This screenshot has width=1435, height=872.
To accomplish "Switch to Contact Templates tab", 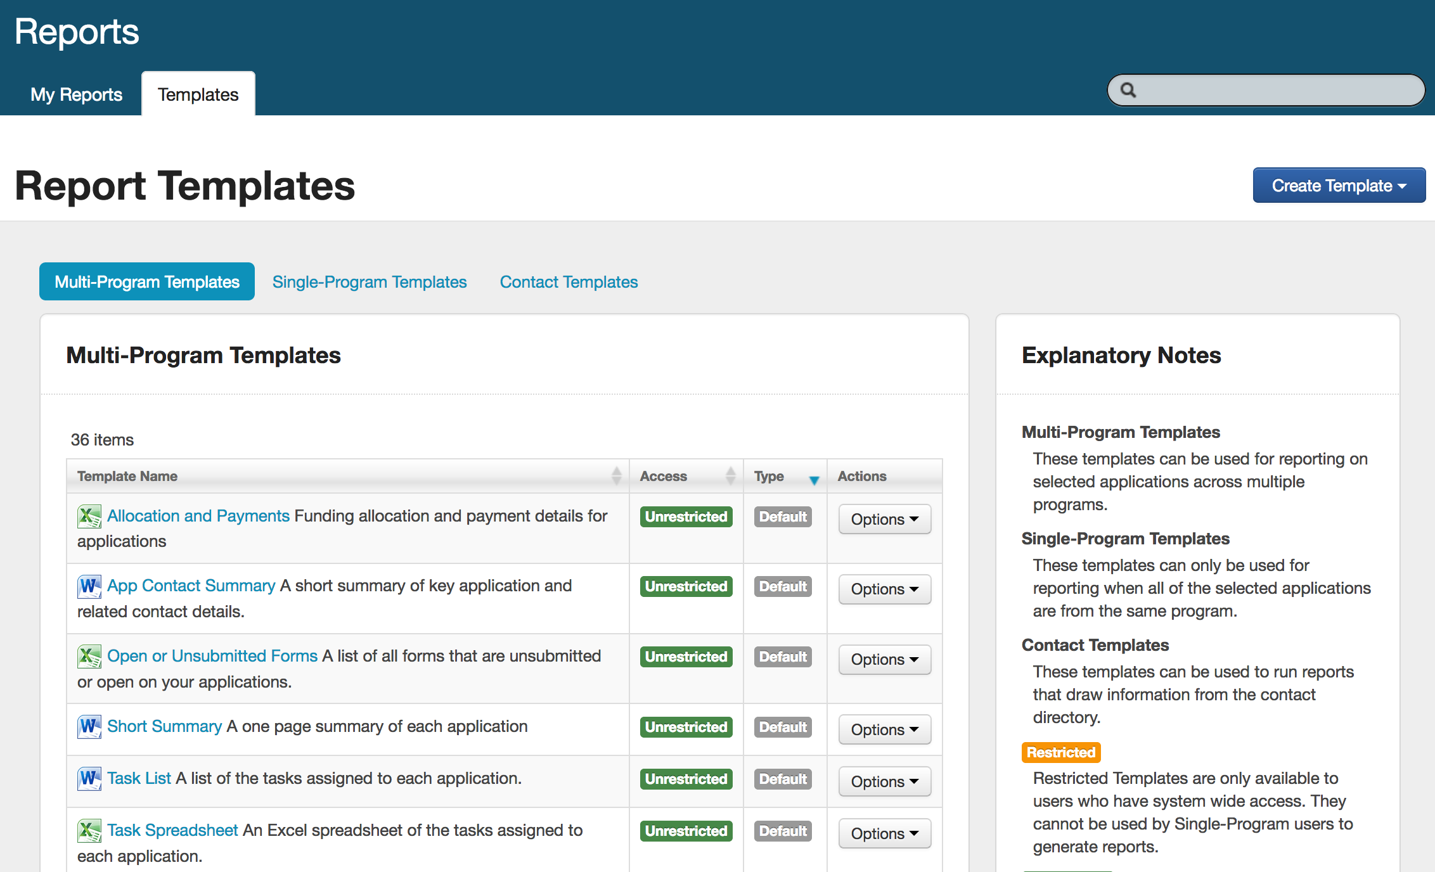I will pos(569,282).
